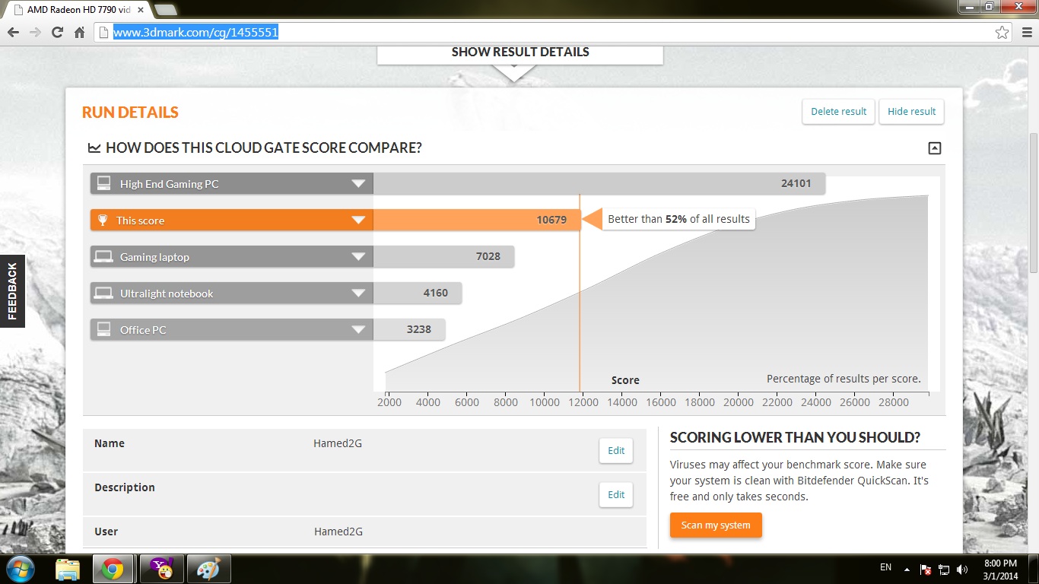
Task: Click the Scan my system button
Action: (x=716, y=525)
